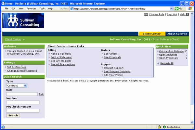Viewport: 195px width, 130px height.
Task: Click the Sullivan Consulting logo
Action: (23, 20)
